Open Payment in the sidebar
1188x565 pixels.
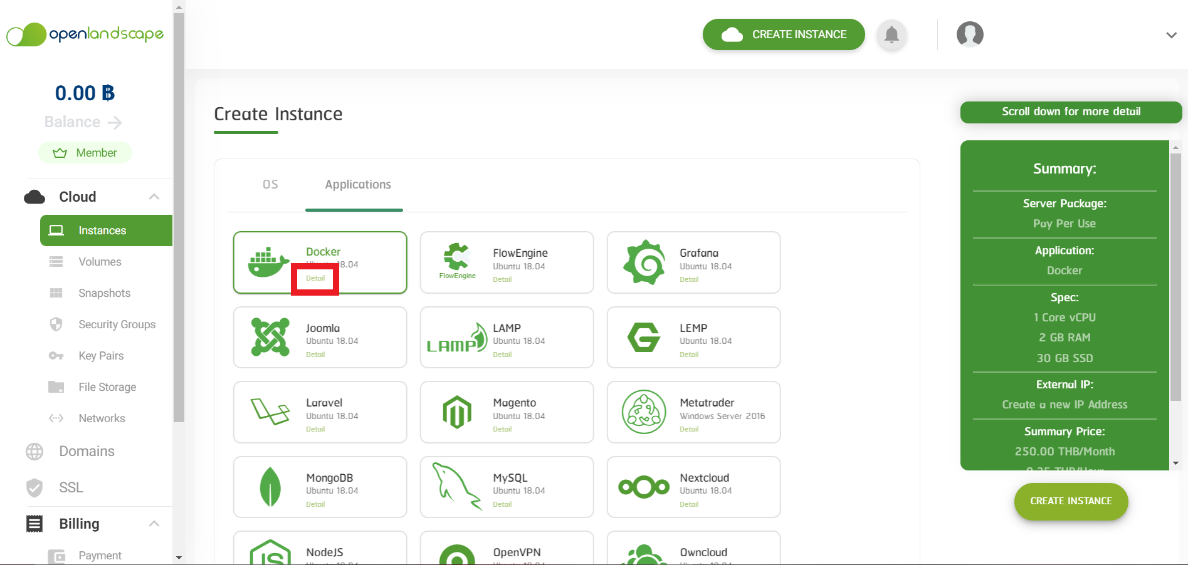click(100, 556)
